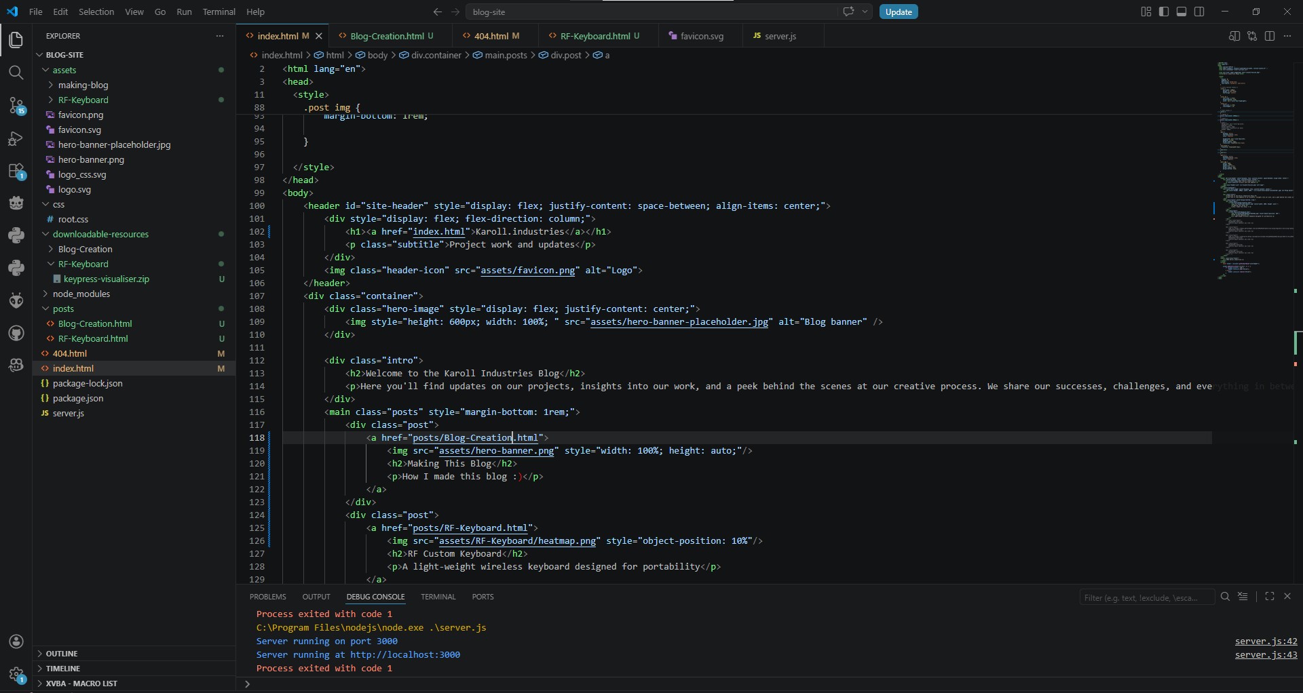Image resolution: width=1303 pixels, height=693 pixels.
Task: Toggle the bottom panel layout button
Action: point(1182,12)
